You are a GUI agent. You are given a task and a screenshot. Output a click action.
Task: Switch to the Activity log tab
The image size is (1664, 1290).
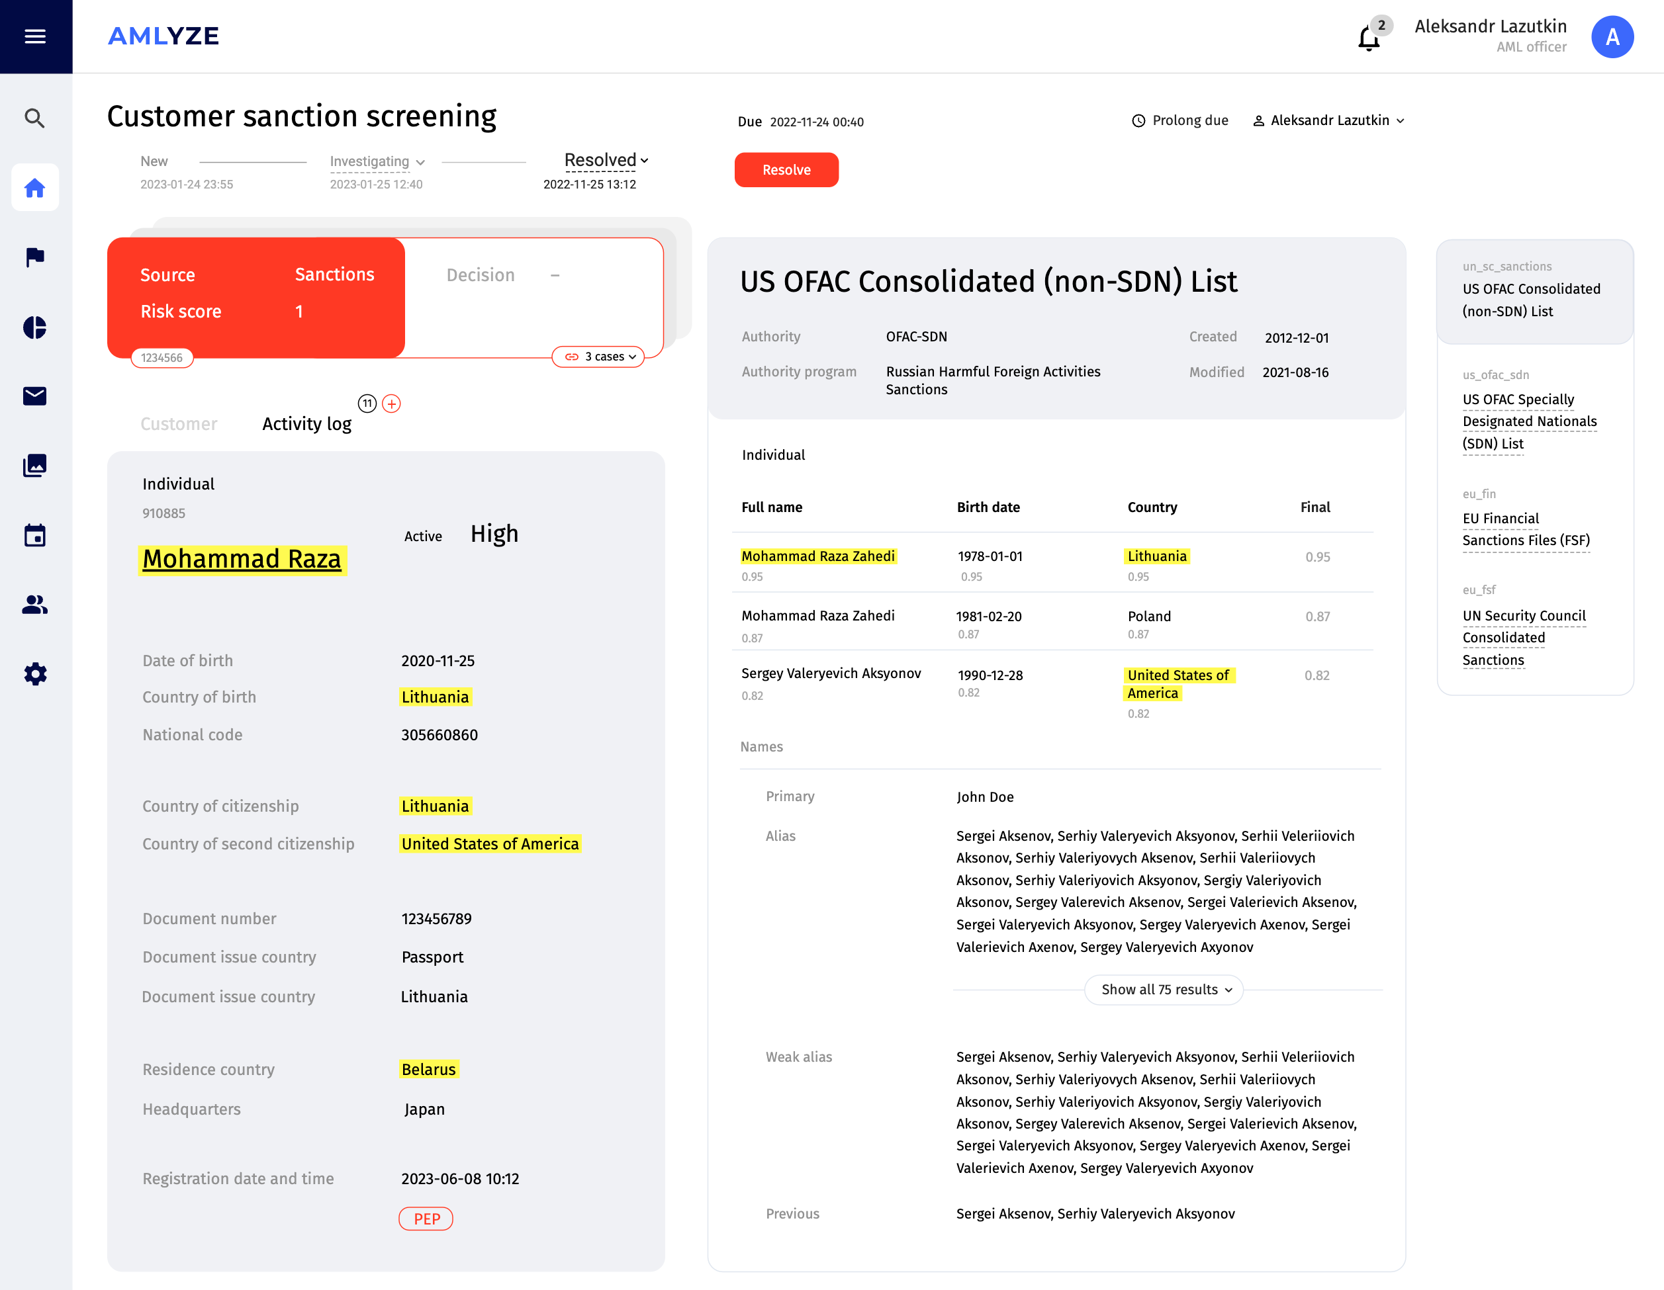point(306,423)
